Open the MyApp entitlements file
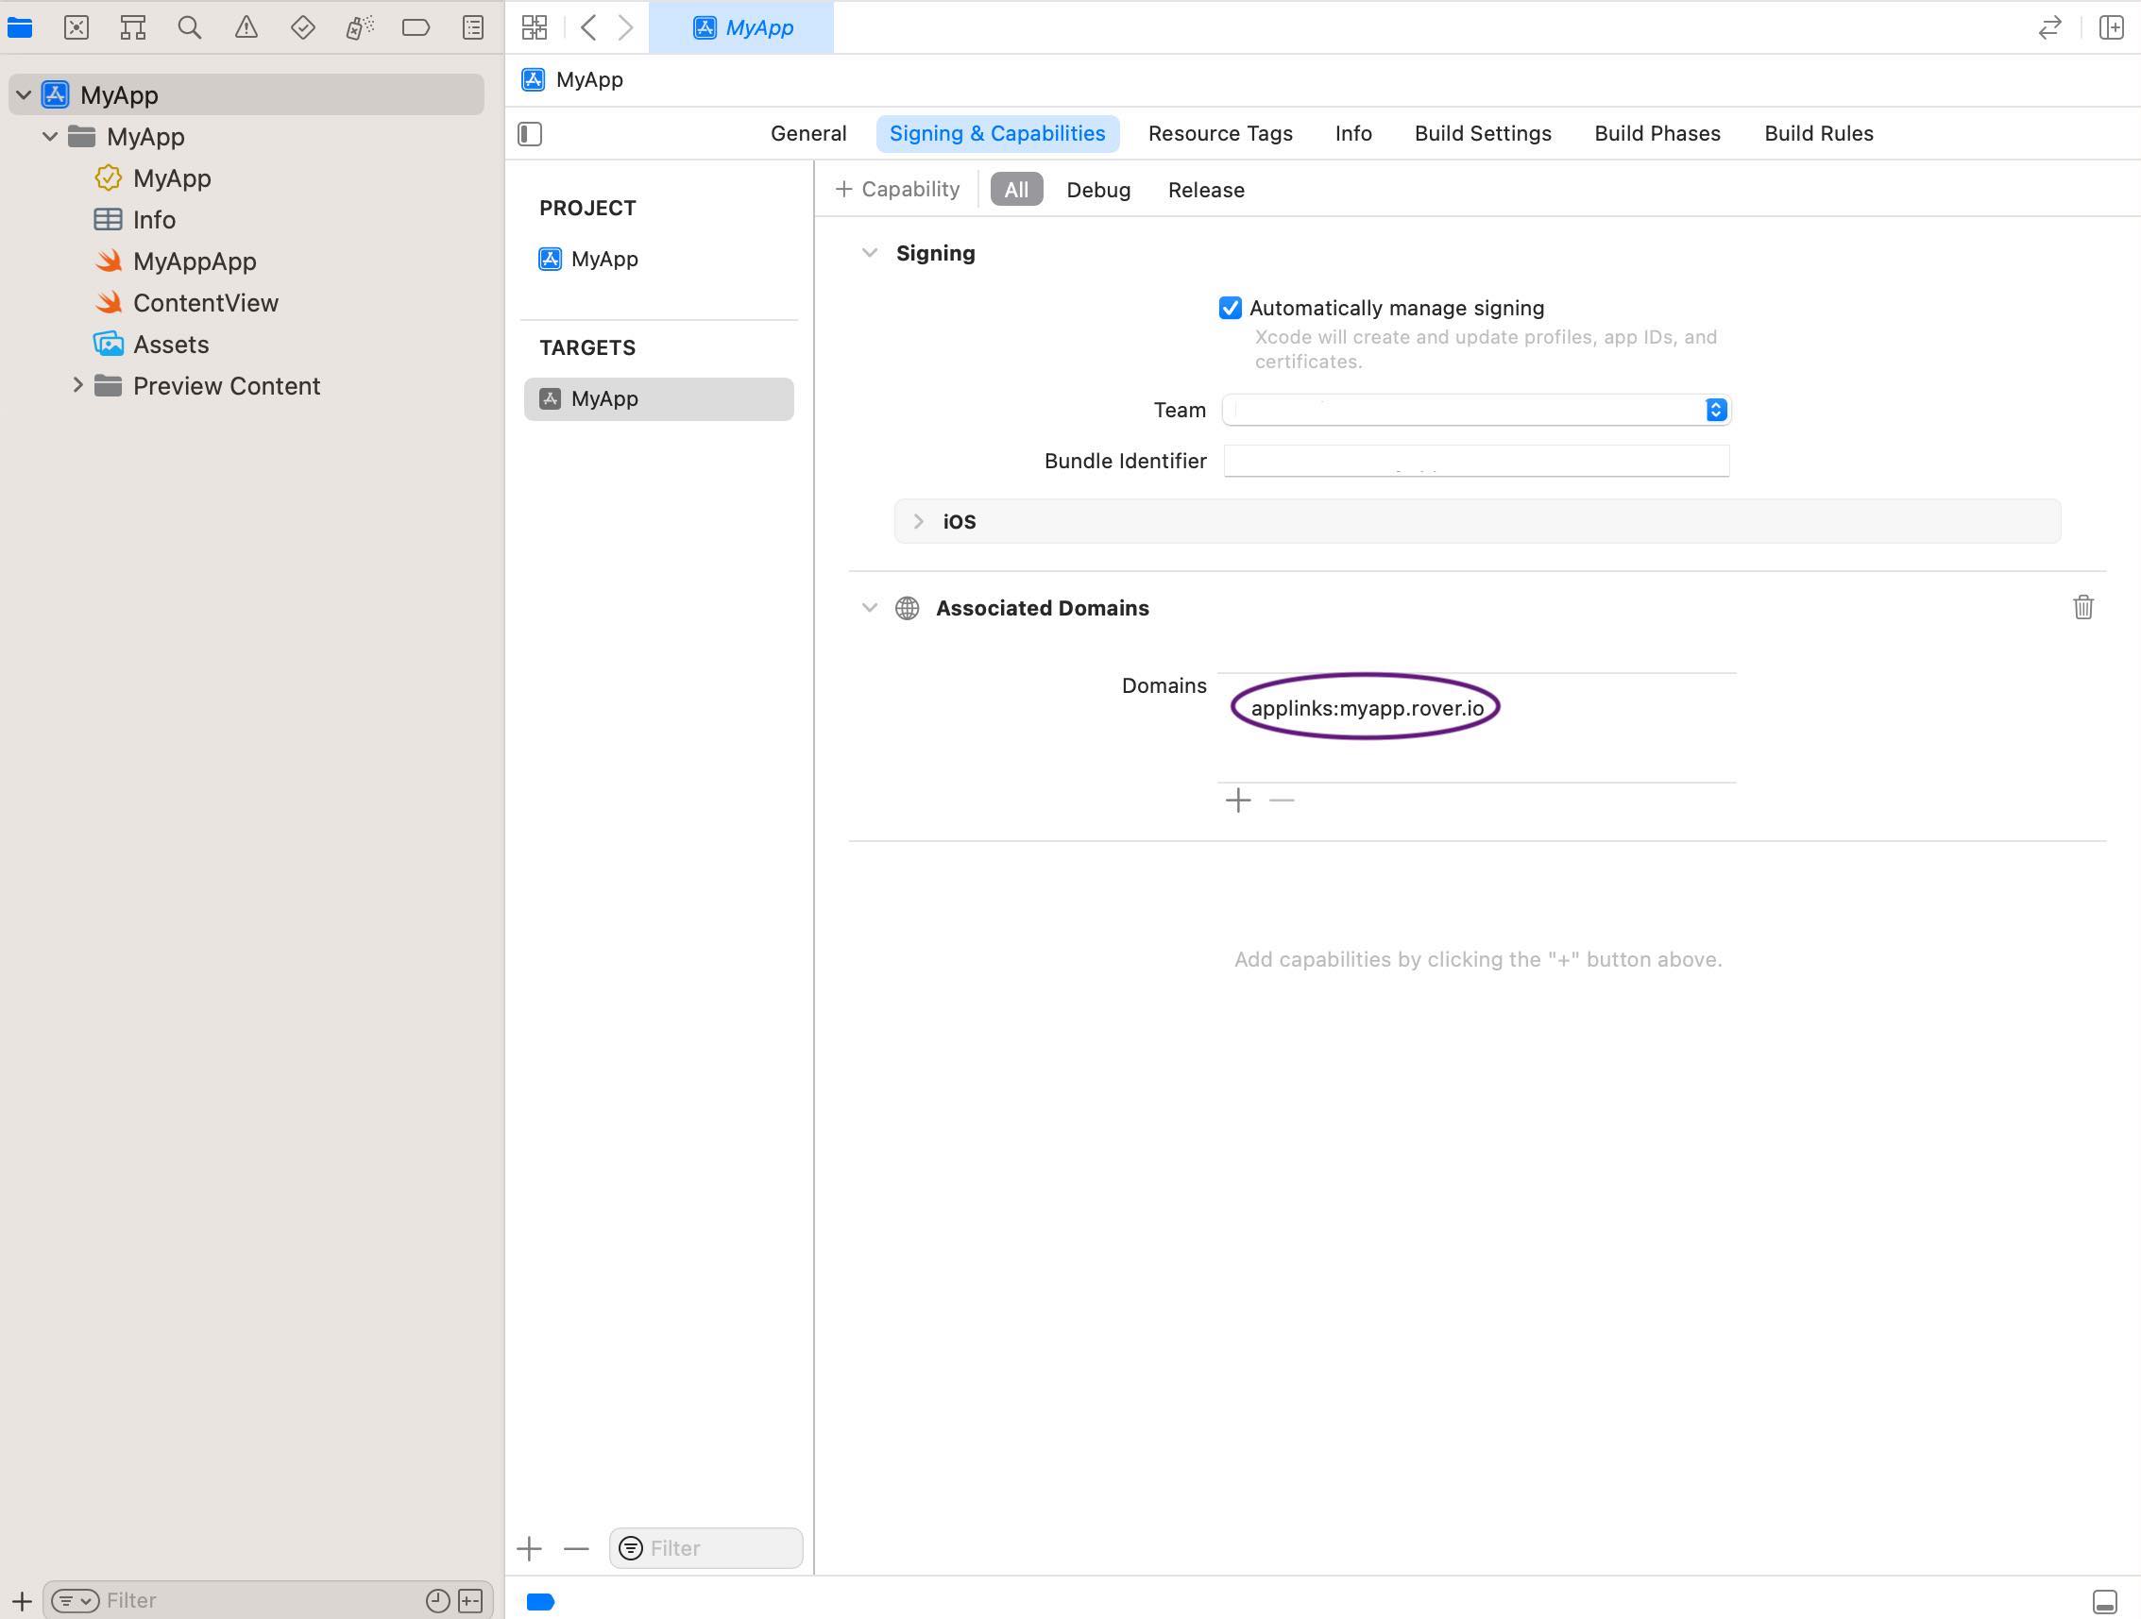2141x1619 pixels. [153, 178]
